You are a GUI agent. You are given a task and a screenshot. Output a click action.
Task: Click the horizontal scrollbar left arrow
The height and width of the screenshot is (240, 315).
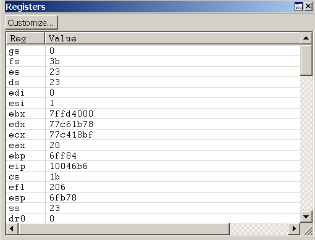(x=12, y=228)
